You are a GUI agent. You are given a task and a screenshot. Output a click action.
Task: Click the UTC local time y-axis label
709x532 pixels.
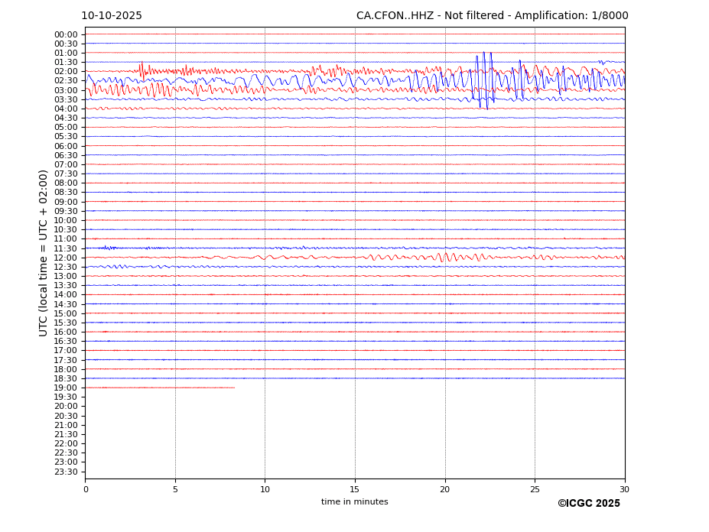[x=44, y=253]
